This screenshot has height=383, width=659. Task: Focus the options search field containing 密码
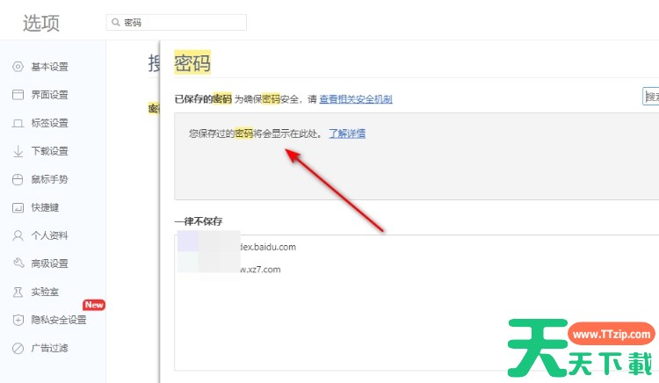180,23
